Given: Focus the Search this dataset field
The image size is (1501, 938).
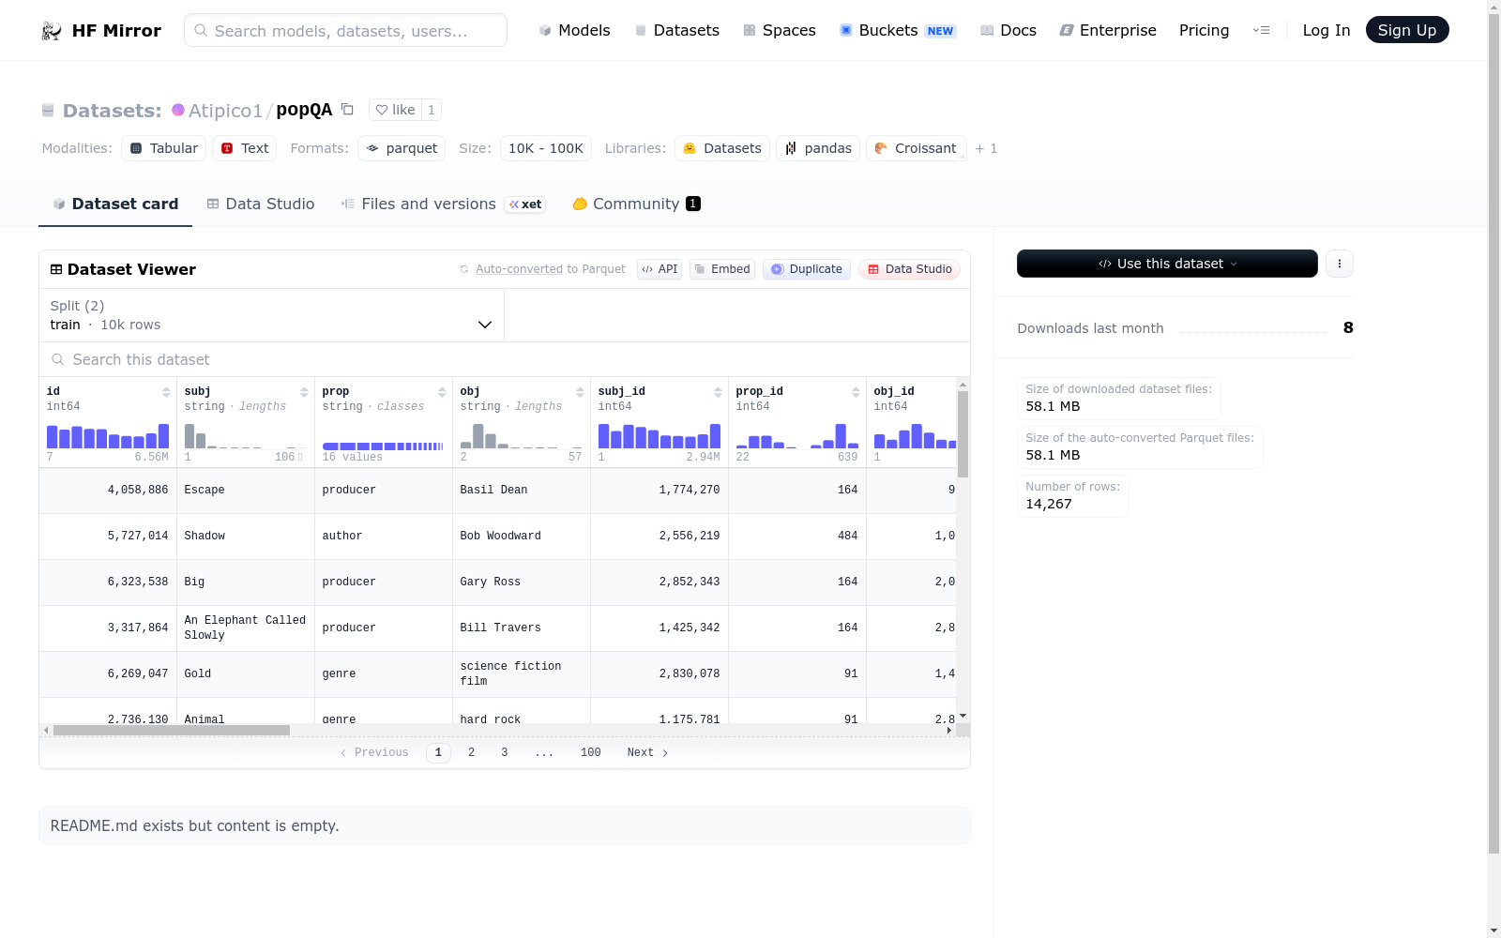Looking at the screenshot, I should pyautogui.click(x=505, y=359).
